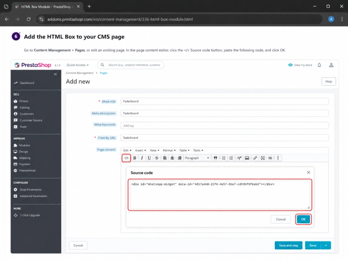Screen dimensions: 348x261
Task: Open the browser profile avatar A
Action: [x=331, y=19]
